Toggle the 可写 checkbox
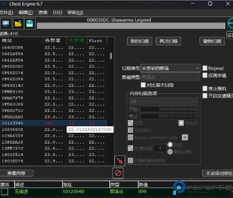 [130, 123]
